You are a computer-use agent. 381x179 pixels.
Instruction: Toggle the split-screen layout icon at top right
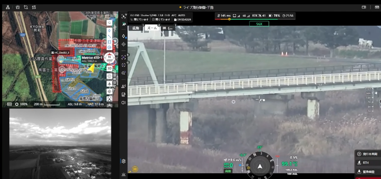[x=364, y=7]
